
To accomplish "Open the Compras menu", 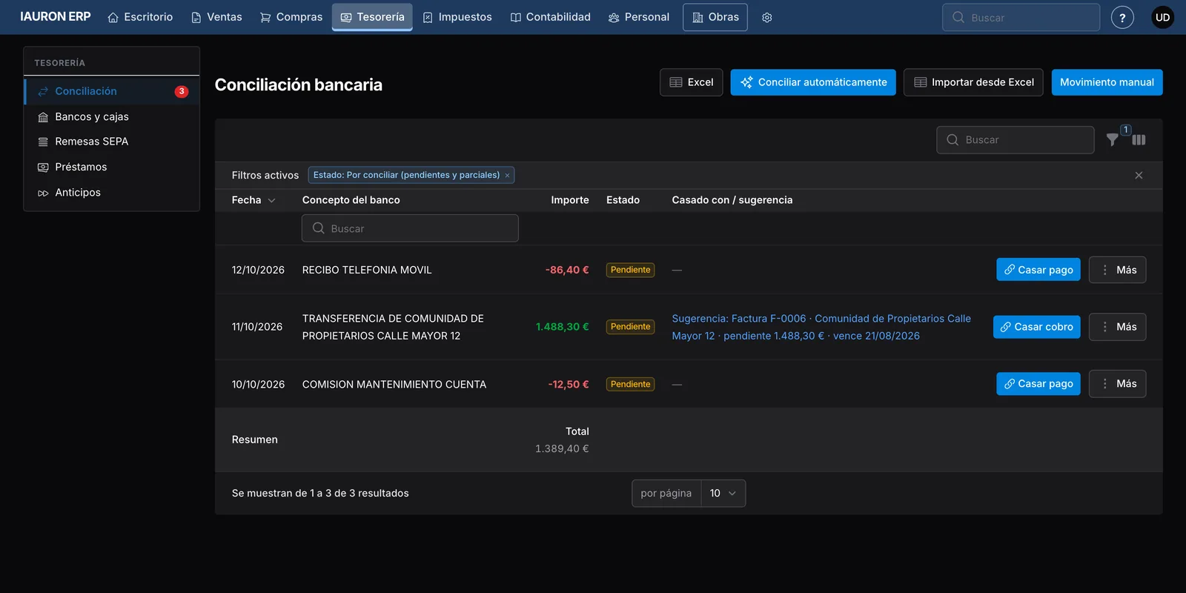I will [291, 17].
